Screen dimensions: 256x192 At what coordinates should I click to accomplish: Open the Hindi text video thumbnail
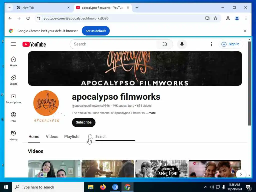pos(161,168)
